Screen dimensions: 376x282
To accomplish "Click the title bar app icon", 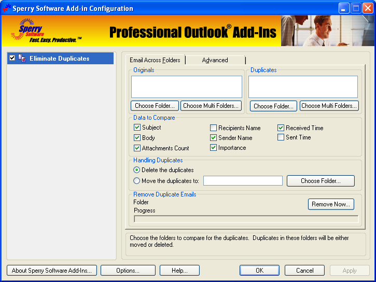I will (6, 8).
